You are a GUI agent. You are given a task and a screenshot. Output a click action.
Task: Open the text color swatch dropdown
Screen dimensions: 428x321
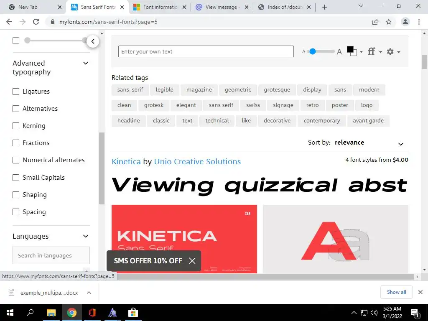pyautogui.click(x=354, y=51)
